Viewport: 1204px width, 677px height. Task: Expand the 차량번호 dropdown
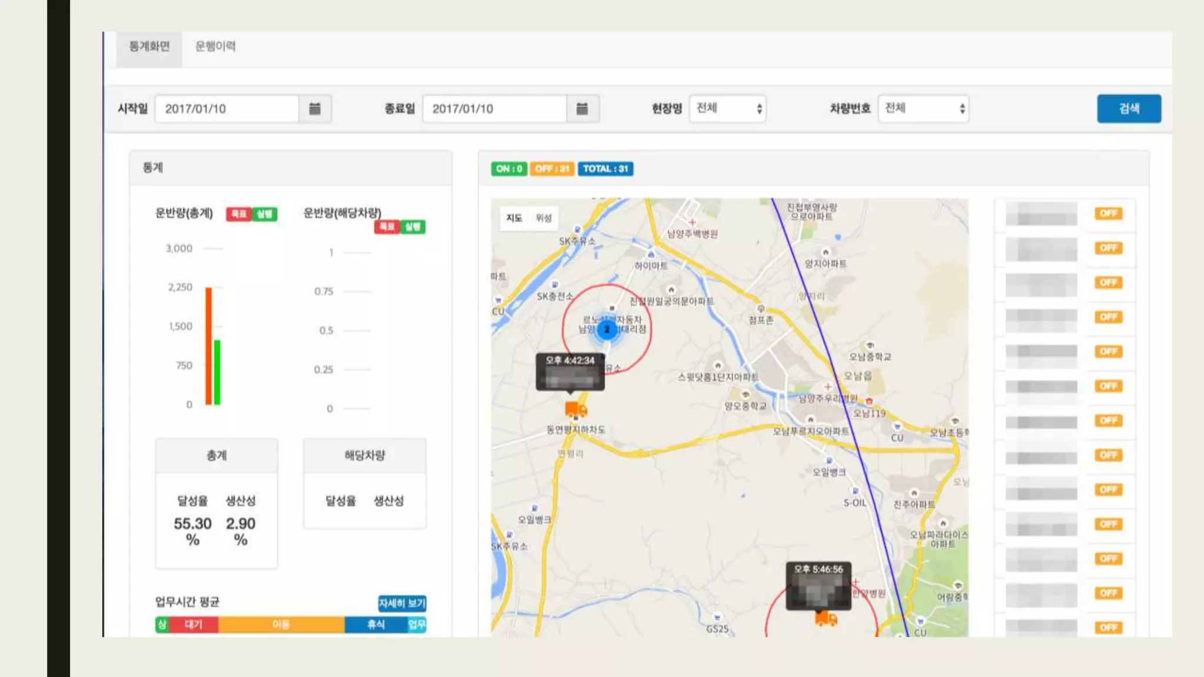(923, 109)
